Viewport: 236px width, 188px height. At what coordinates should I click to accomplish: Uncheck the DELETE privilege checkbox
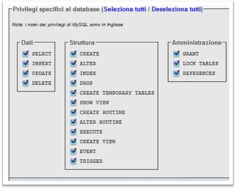pyautogui.click(x=26, y=83)
